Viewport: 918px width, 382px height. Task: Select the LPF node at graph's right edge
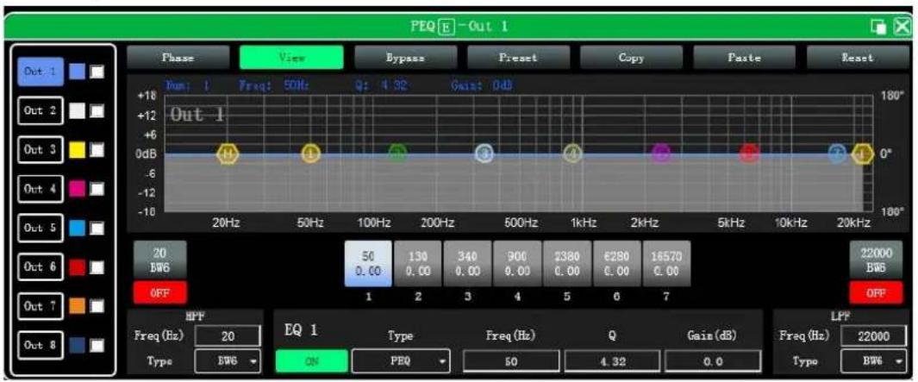pyautogui.click(x=862, y=154)
